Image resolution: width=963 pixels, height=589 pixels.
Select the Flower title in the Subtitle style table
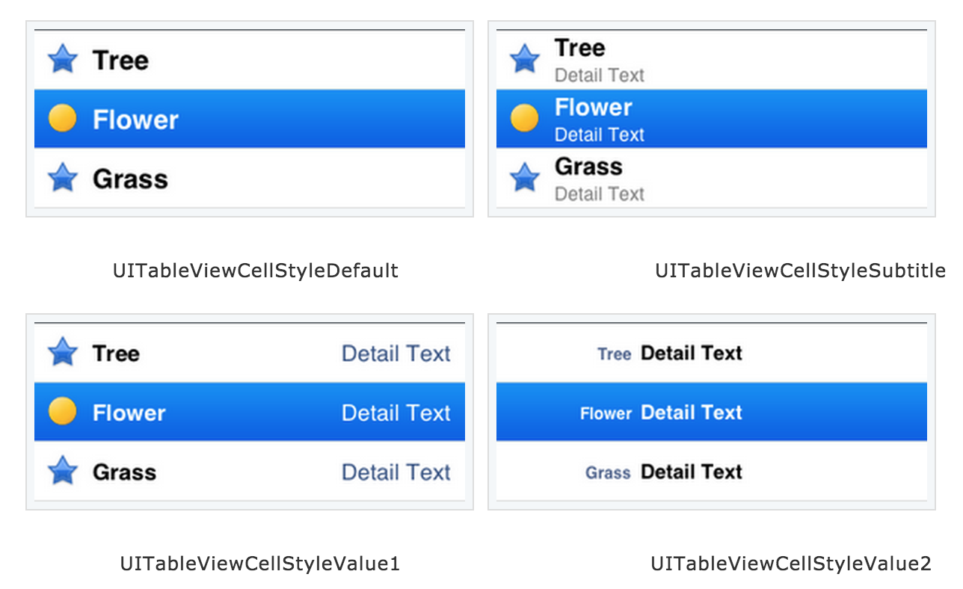pos(594,108)
